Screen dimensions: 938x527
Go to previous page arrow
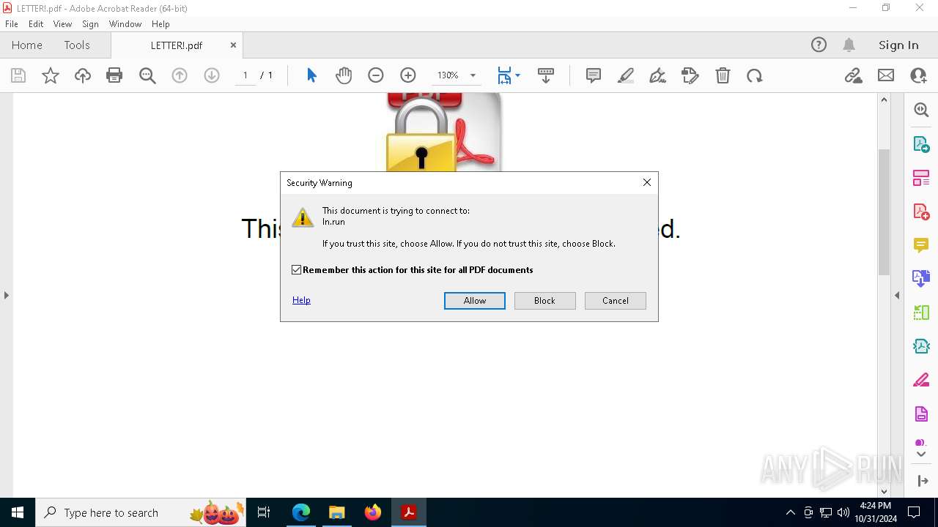[x=180, y=75]
